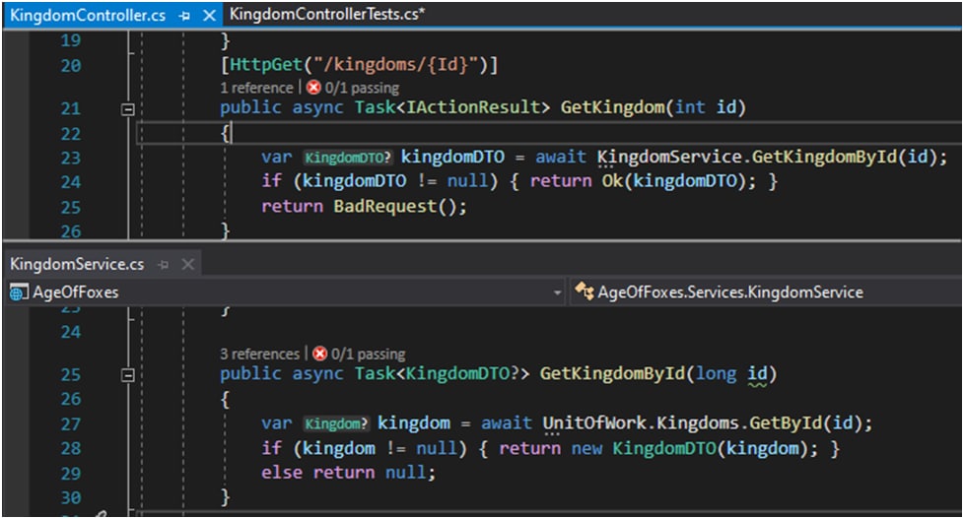This screenshot has width=964, height=519.
Task: Select the KingdomService.cs tab
Action: 77,264
